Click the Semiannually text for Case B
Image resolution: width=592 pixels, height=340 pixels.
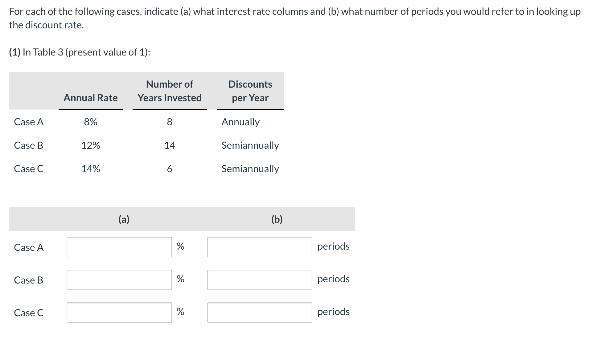pos(250,145)
